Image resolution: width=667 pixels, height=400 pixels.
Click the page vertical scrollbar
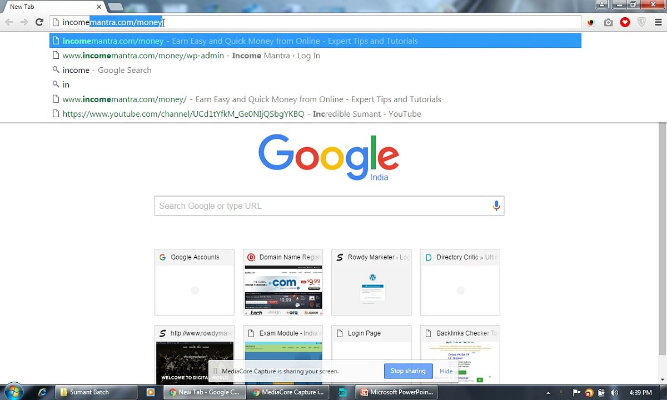click(x=663, y=239)
